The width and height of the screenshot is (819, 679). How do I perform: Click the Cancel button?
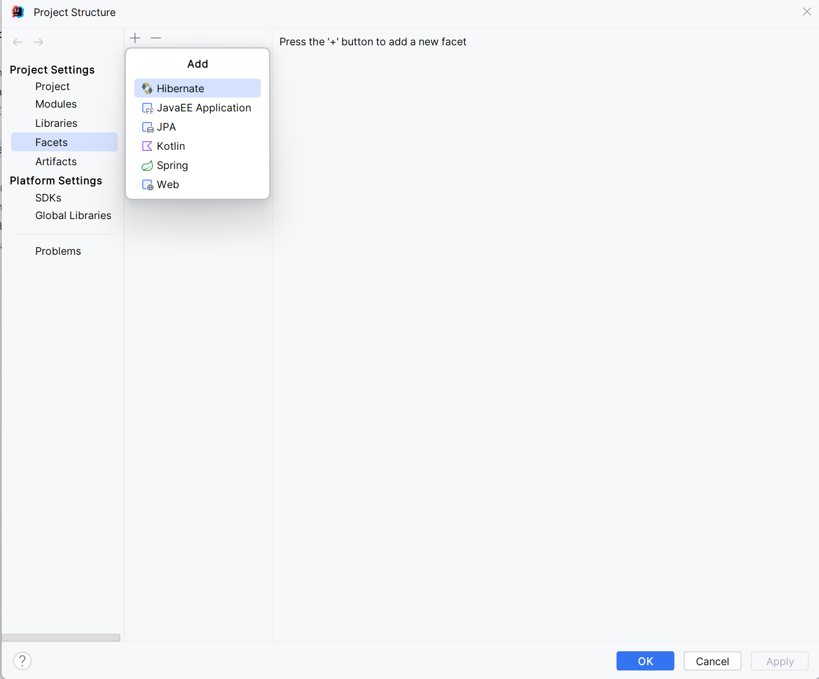(712, 661)
